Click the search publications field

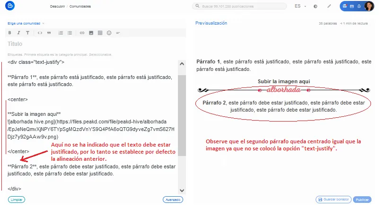[x=239, y=6]
